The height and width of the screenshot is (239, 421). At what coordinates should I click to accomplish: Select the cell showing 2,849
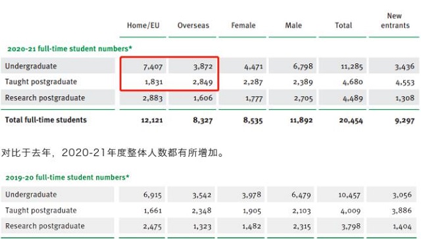(203, 82)
